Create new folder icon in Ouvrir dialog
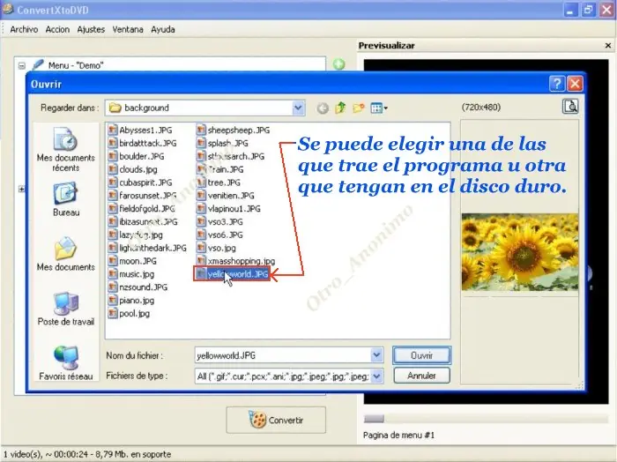This screenshot has height=462, width=617. tap(359, 108)
